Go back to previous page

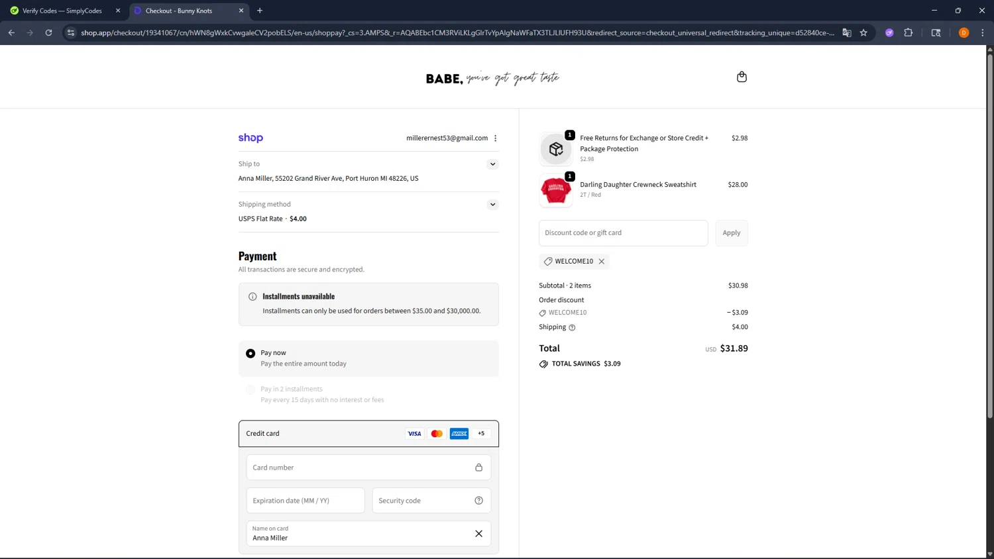point(11,32)
